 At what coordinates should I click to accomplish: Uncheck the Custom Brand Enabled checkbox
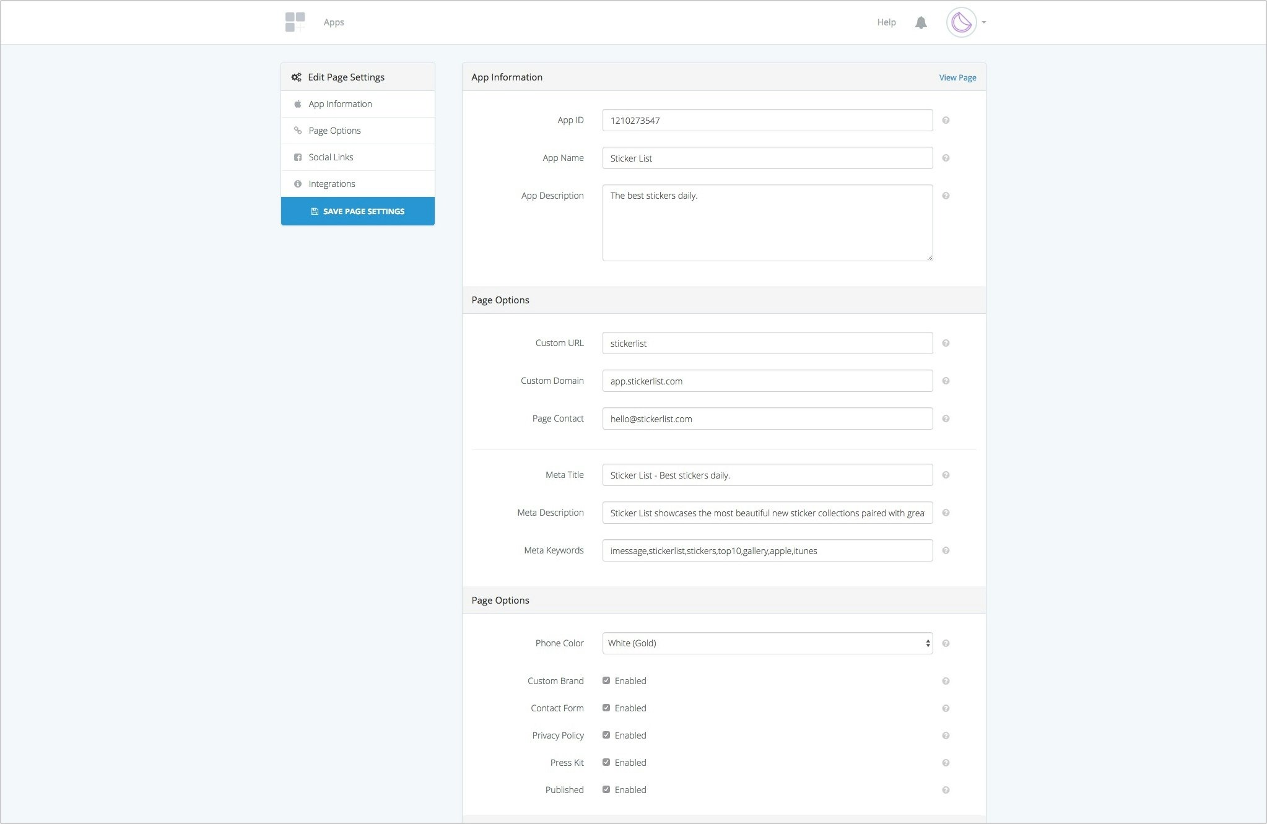click(606, 680)
